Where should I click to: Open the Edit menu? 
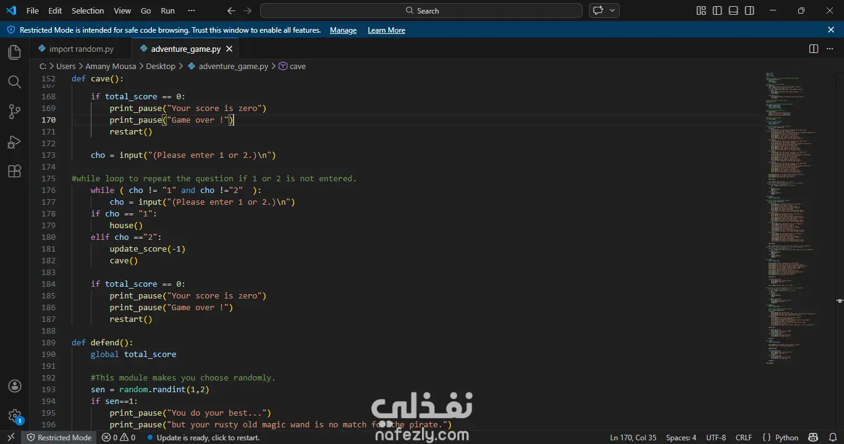[x=55, y=10]
